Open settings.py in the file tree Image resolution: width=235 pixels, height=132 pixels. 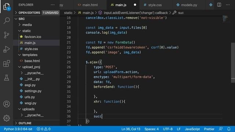33,91
